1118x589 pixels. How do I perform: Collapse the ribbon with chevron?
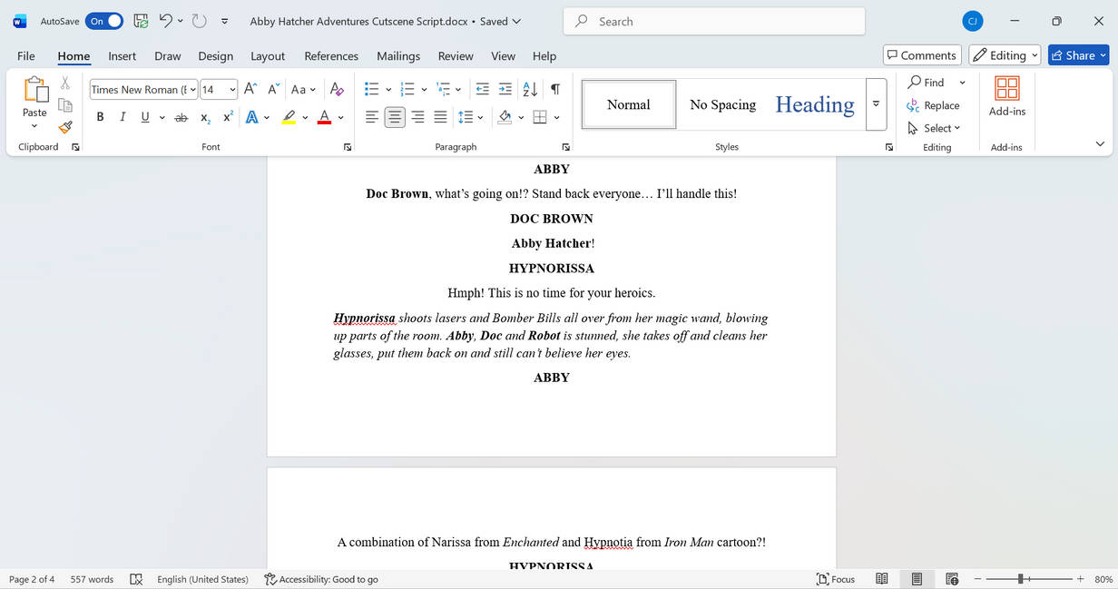(x=1100, y=144)
